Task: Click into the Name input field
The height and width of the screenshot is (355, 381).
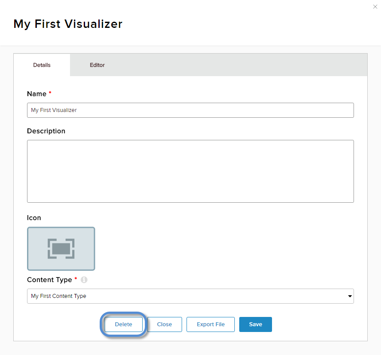Action: point(190,110)
